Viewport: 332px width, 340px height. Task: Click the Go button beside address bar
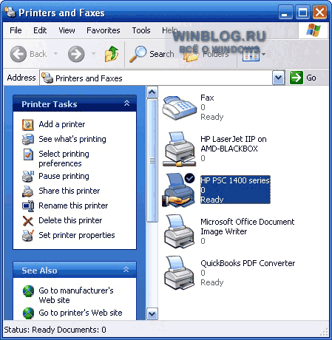[x=303, y=78]
